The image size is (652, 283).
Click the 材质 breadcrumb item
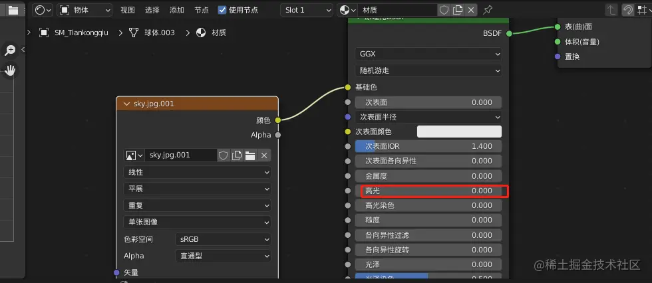click(211, 33)
